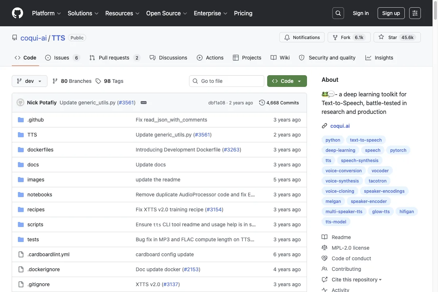The width and height of the screenshot is (438, 292).
Task: Switch to the Wiki tab
Action: pyautogui.click(x=280, y=58)
